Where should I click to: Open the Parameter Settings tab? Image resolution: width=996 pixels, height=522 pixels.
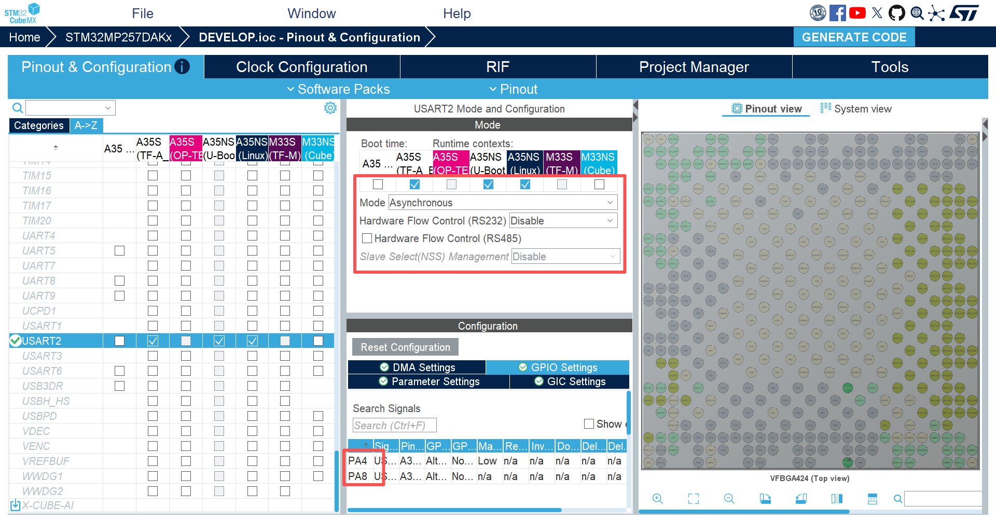(x=429, y=382)
